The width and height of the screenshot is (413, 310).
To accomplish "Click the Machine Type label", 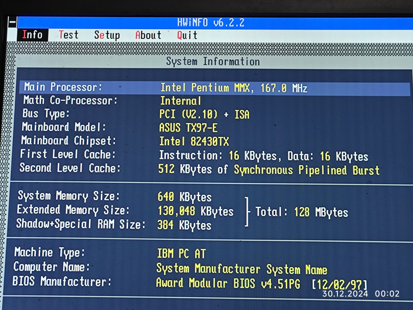I will (49, 253).
